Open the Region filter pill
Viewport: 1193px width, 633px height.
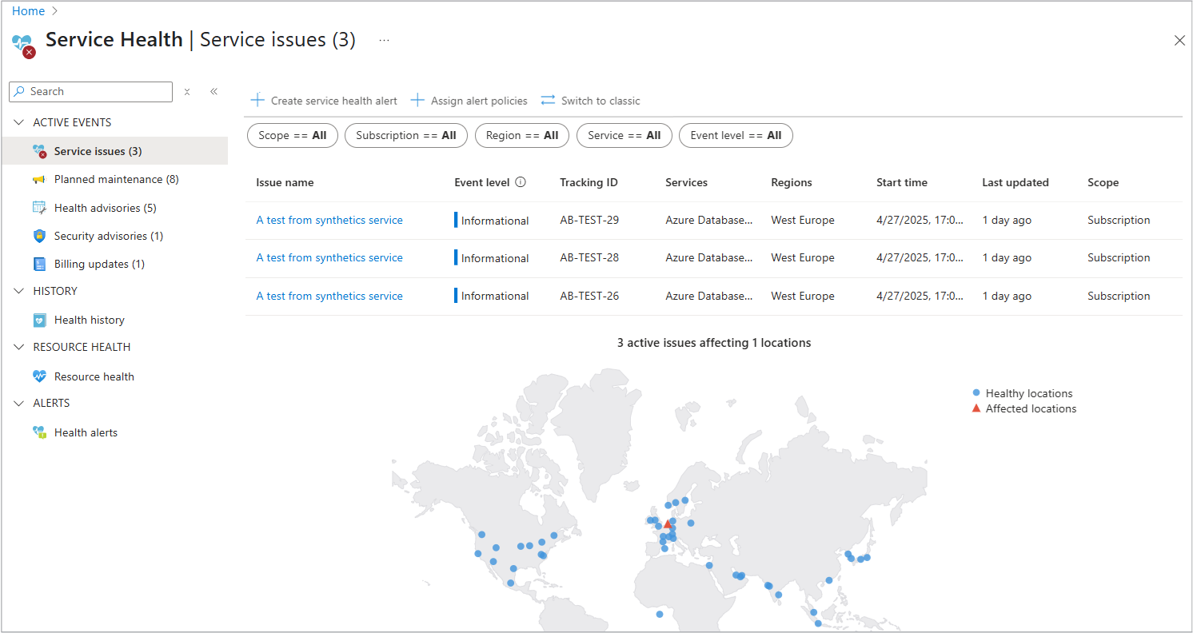click(521, 135)
